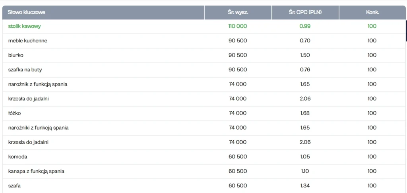The image size is (407, 193).
Task: Click the 1.68 CPC value for łóżko
Action: [305, 113]
